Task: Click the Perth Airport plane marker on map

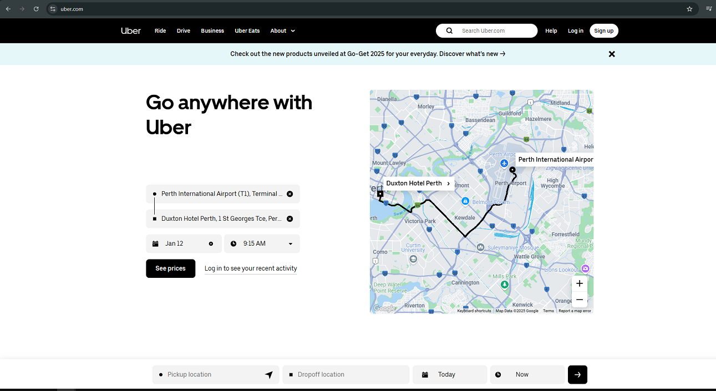Action: (504, 163)
